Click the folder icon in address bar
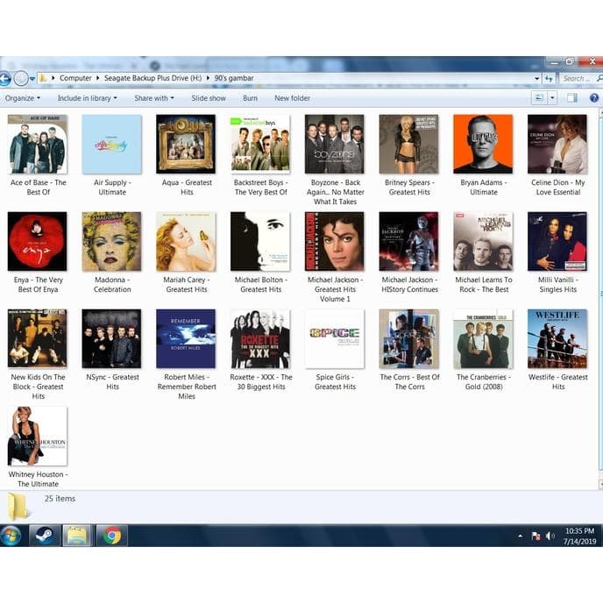 43,79
